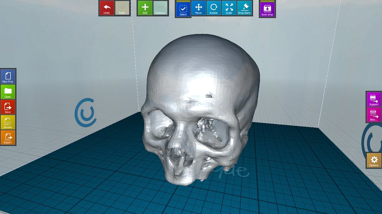Remove the selected model

(160, 8)
